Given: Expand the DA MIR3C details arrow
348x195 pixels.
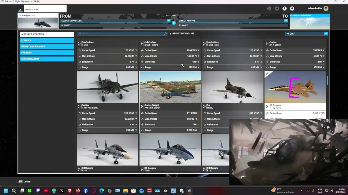Looking at the screenshot, I should (204, 106).
